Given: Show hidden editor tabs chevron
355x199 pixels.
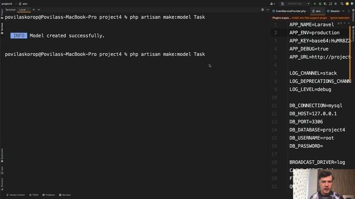Looking at the screenshot, I should click(x=343, y=11).
